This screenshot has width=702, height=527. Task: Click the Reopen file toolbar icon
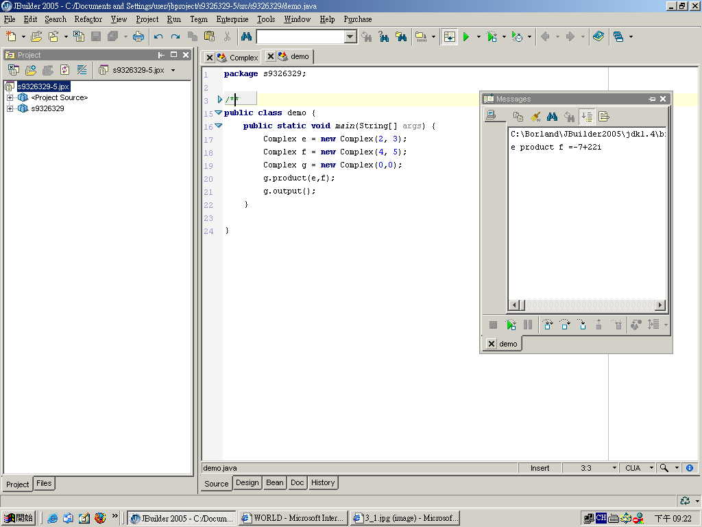tap(53, 37)
